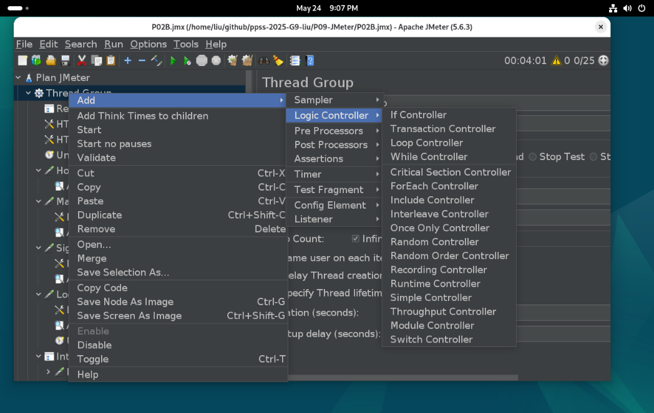The width and height of the screenshot is (654, 413).
Task: Collapse the Plan JMeter tree node
Action: [x=18, y=77]
